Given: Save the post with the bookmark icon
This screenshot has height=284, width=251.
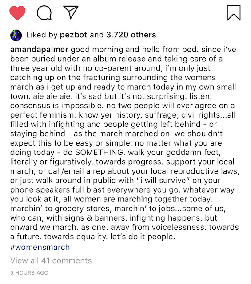Looking at the screenshot, I should pos(234,13).
